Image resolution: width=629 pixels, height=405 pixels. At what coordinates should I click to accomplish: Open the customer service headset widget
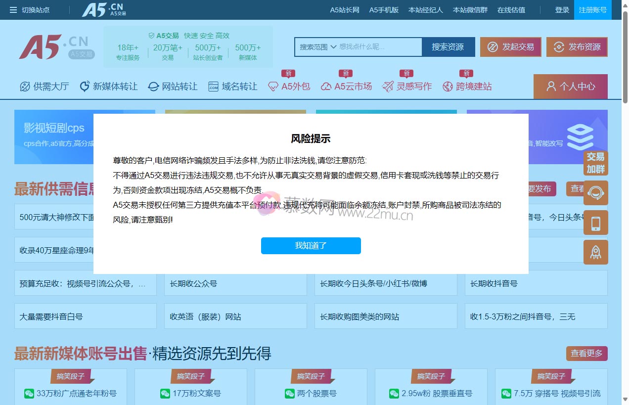595,193
